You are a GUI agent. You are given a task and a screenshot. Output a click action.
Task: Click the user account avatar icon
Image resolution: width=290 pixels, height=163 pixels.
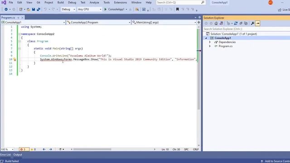coord(271,3)
